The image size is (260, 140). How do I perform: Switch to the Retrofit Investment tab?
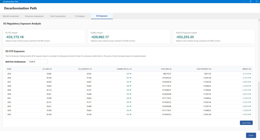click(11, 16)
